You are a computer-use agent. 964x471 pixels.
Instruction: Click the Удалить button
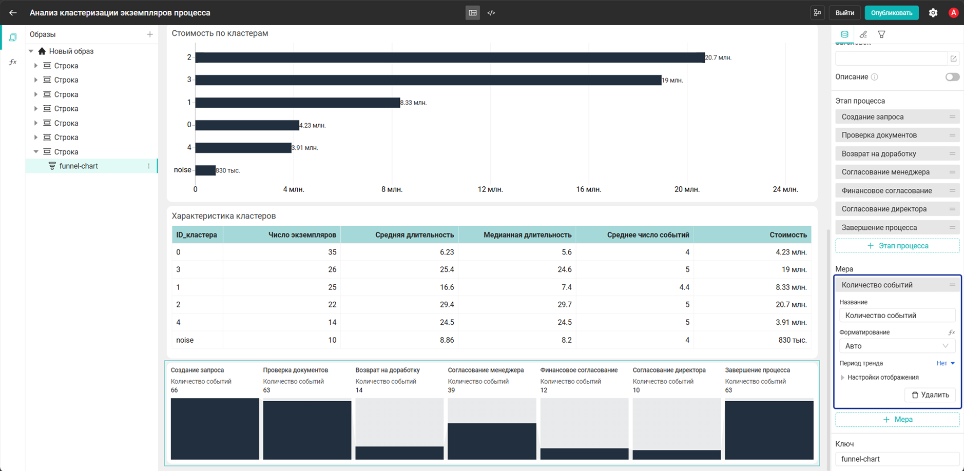tap(930, 395)
